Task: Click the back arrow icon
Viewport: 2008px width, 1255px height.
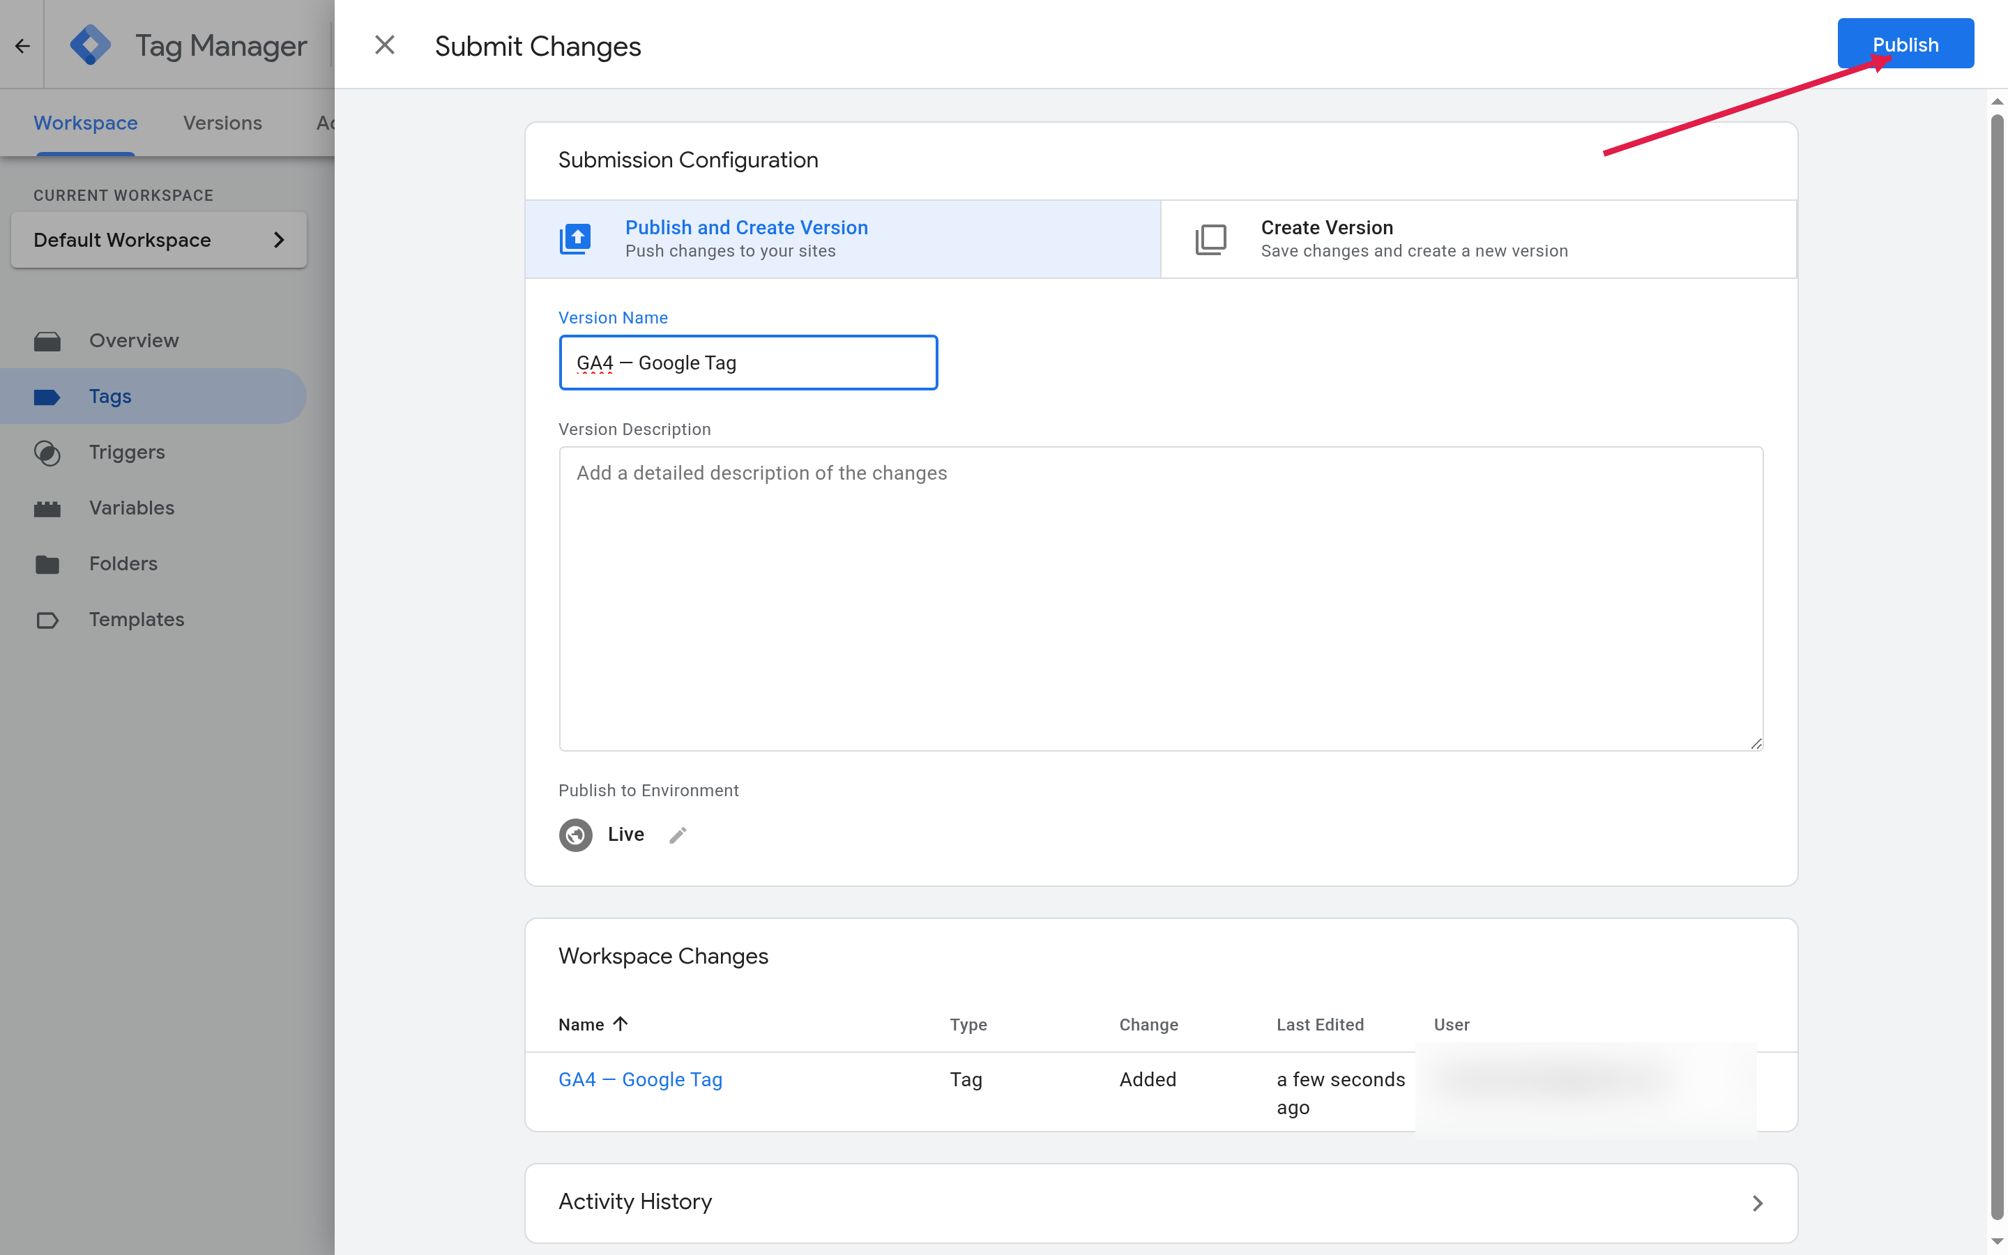Action: (x=22, y=45)
